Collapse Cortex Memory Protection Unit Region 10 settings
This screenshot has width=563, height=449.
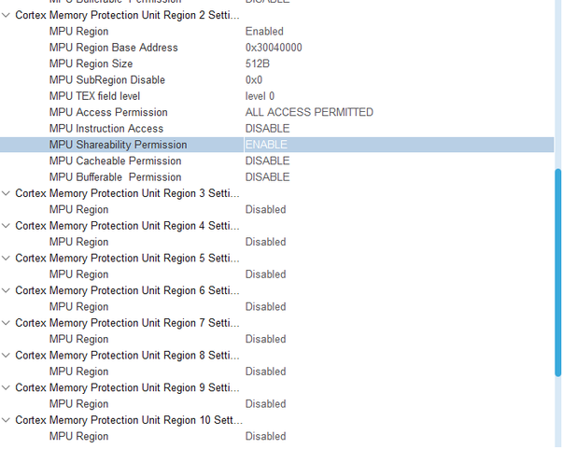tap(7, 420)
